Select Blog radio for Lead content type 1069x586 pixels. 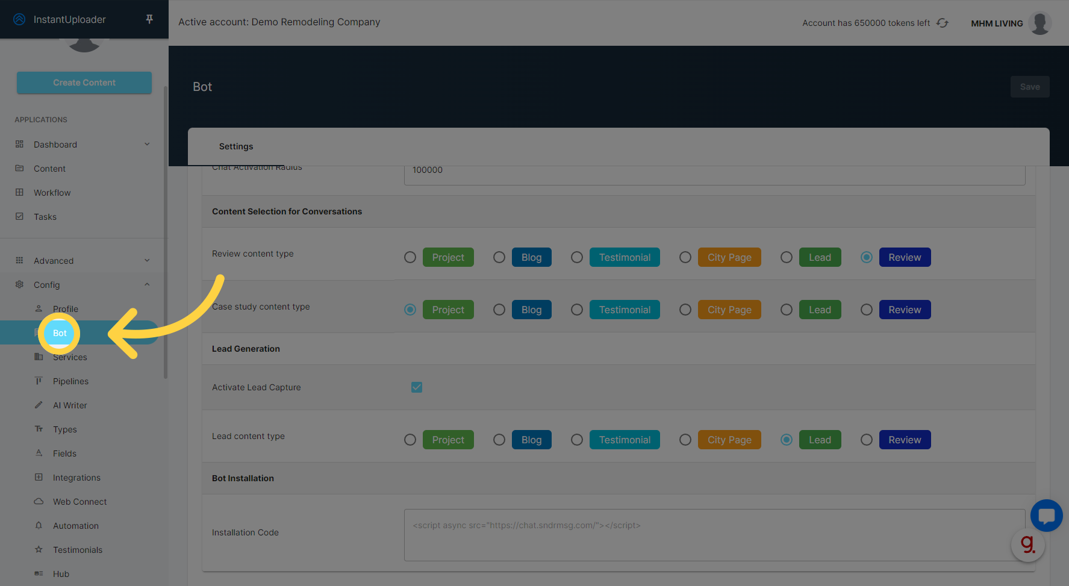pyautogui.click(x=499, y=440)
